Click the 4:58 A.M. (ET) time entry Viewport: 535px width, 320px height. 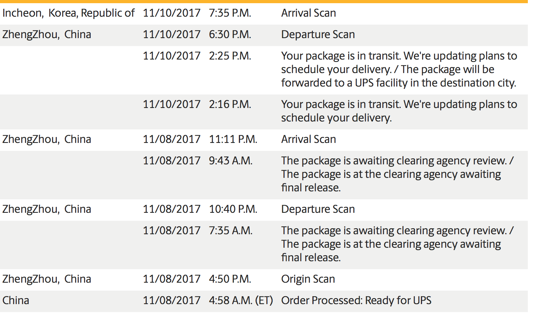point(241,301)
